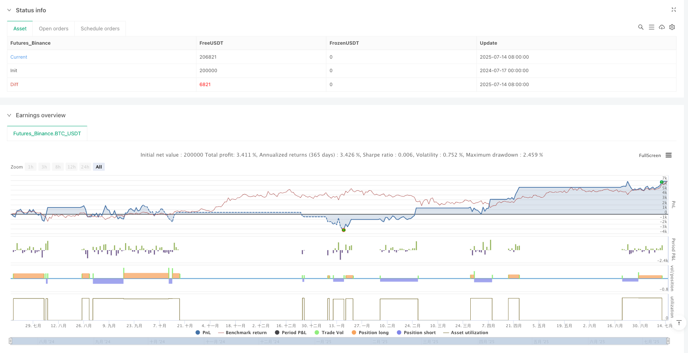This screenshot has width=688, height=353.
Task: Click the scroll-to-top arrow button
Action: (679, 323)
